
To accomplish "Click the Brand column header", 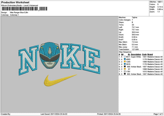I will pos(150,54).
